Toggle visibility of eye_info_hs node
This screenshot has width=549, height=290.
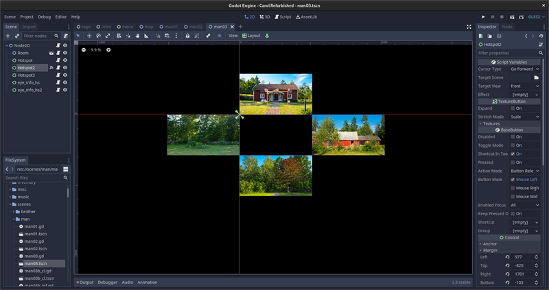point(65,82)
